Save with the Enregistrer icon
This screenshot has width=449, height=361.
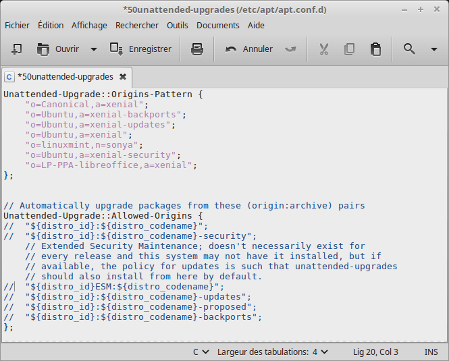117,49
